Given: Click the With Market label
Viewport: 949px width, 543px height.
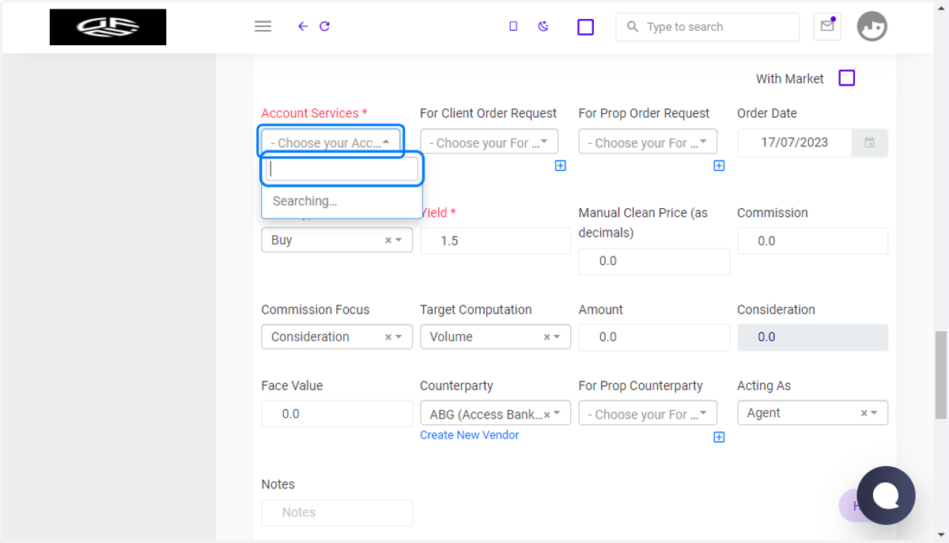Looking at the screenshot, I should (x=789, y=78).
